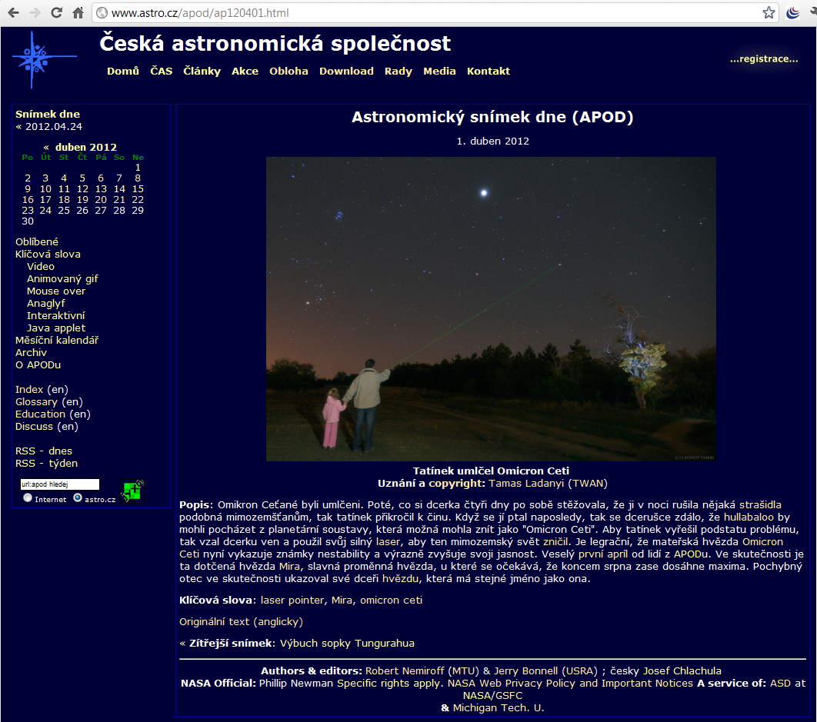Viewport: 817px width, 722px height.
Task: Open the první apríl link
Action: click(603, 554)
